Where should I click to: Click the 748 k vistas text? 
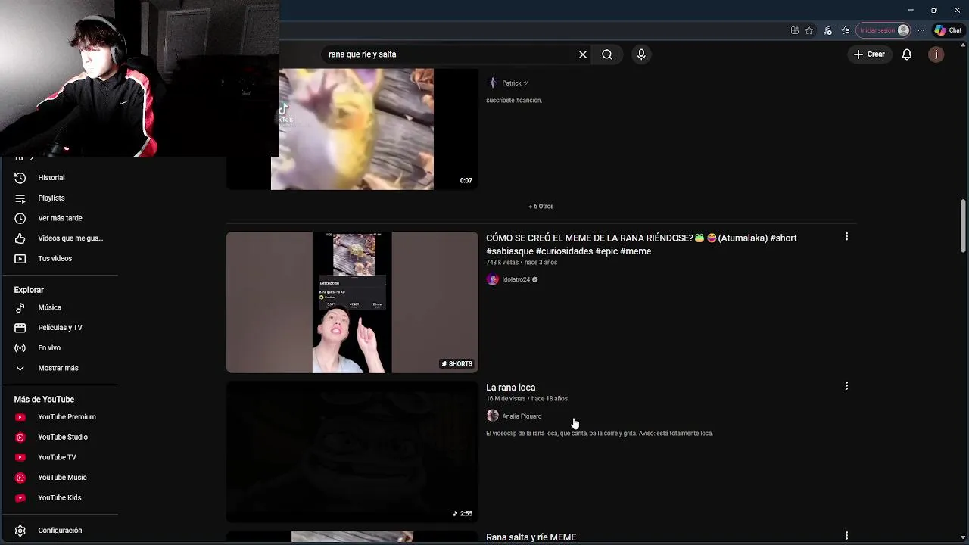click(x=503, y=263)
